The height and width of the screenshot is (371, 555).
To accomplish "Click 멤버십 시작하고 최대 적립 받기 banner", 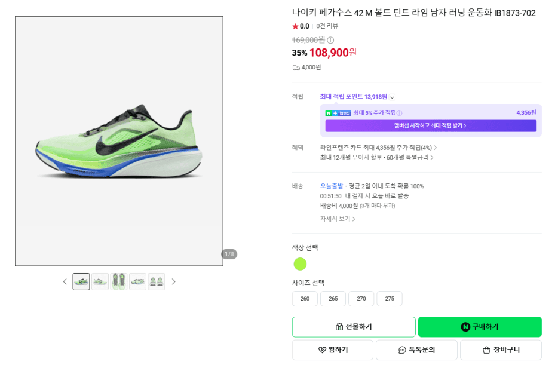I will point(431,125).
